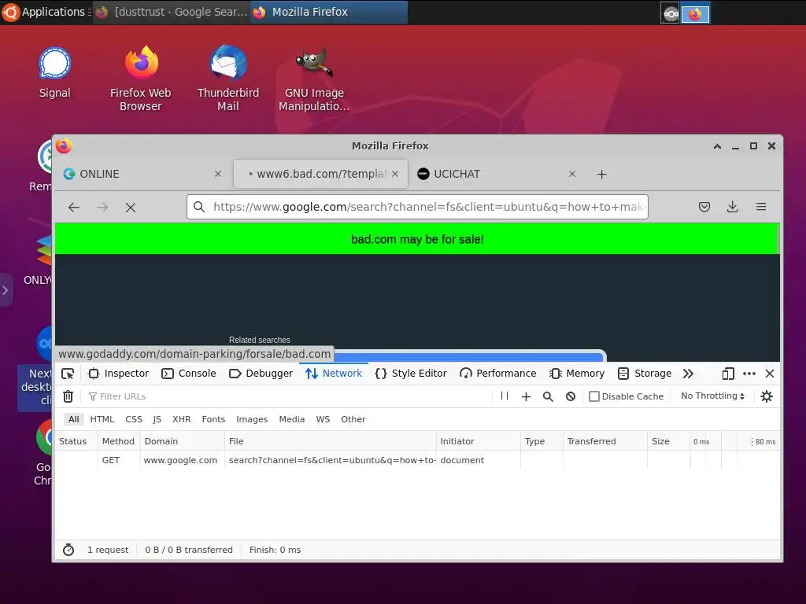Select the www.google.com GET request row
The image size is (806, 604).
pyautogui.click(x=417, y=461)
